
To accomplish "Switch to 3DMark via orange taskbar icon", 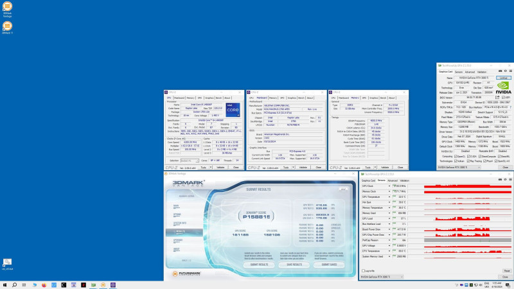I will pos(103,285).
